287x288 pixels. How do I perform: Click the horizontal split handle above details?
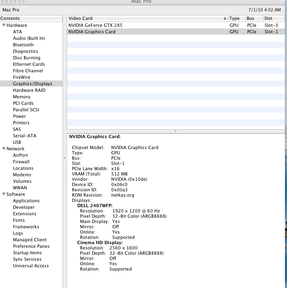click(176, 131)
